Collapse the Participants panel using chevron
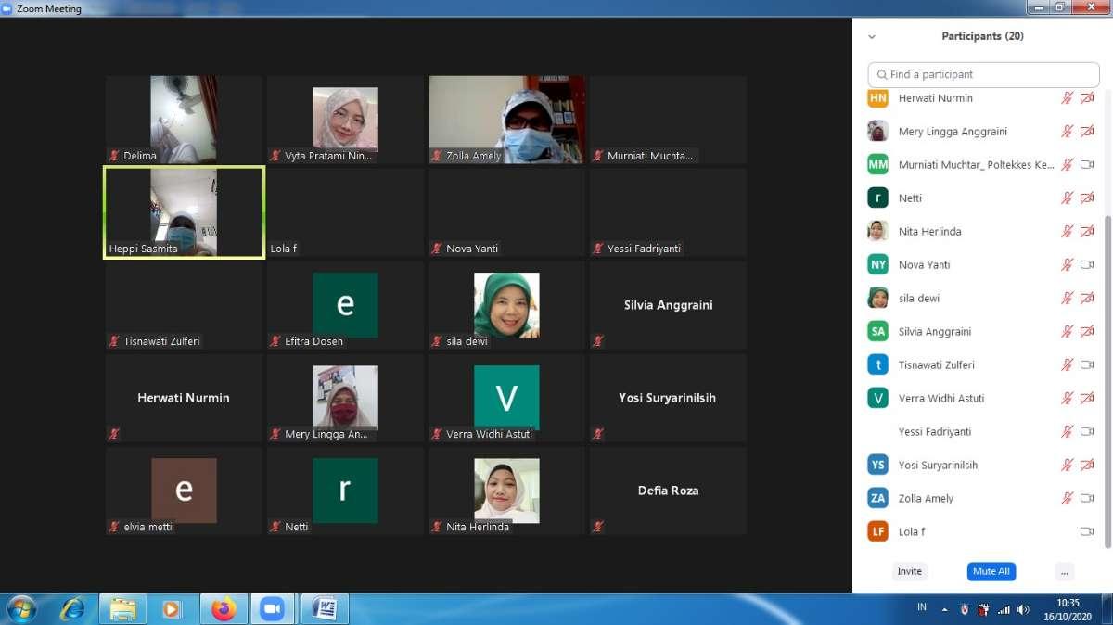The width and height of the screenshot is (1113, 625). pyautogui.click(x=871, y=37)
